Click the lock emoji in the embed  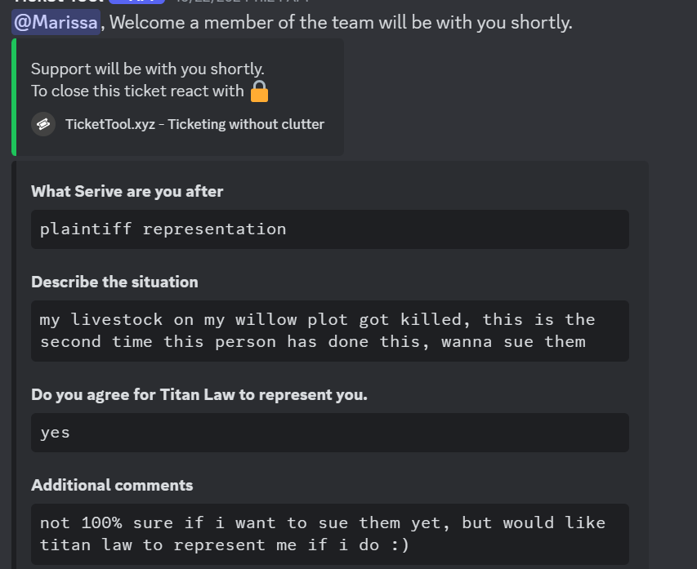click(259, 91)
